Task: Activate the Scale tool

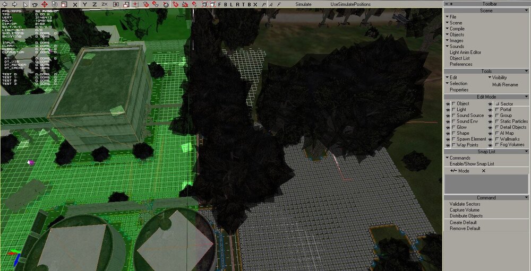Action: pos(64,4)
